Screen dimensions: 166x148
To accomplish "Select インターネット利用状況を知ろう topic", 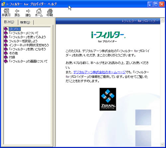I will click(x=29, y=45).
